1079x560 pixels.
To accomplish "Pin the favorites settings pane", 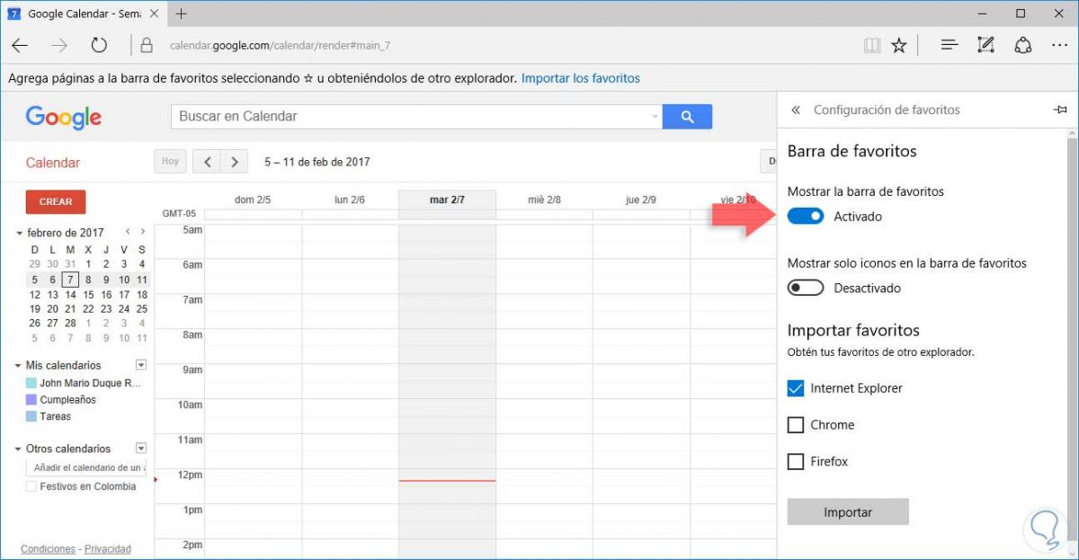I will click(x=1059, y=110).
